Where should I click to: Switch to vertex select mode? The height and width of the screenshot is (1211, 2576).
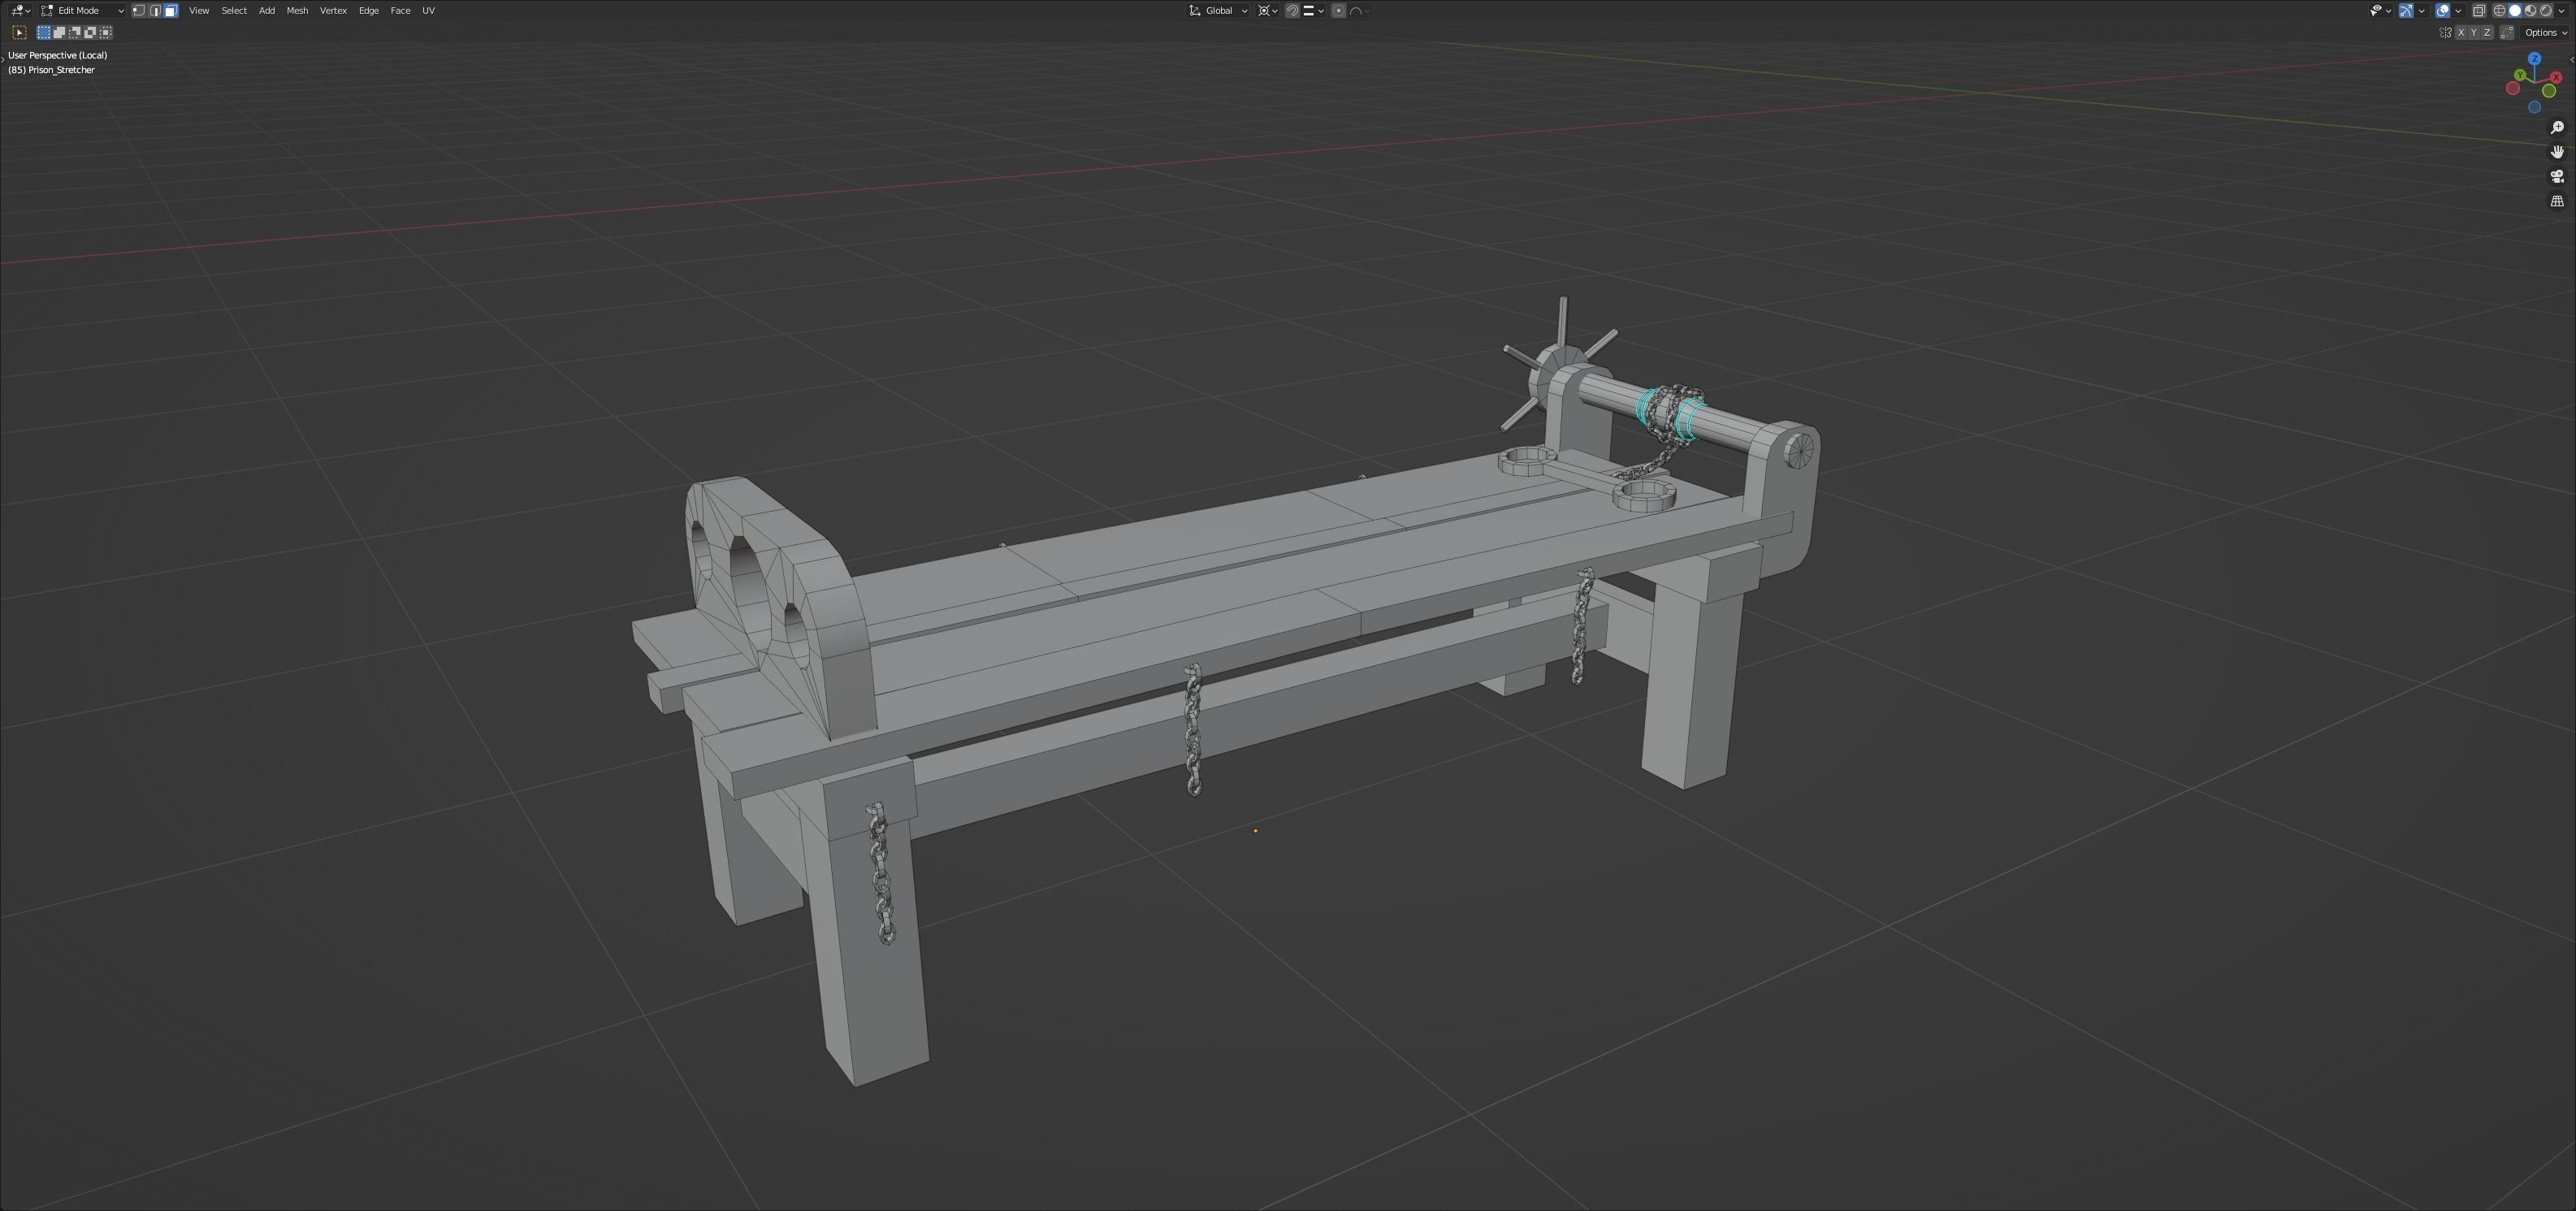[139, 10]
